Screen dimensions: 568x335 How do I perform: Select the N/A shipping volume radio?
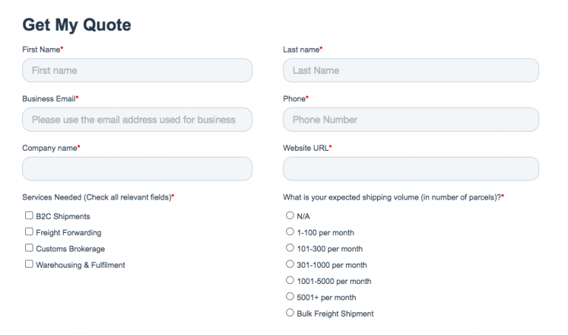click(x=290, y=216)
